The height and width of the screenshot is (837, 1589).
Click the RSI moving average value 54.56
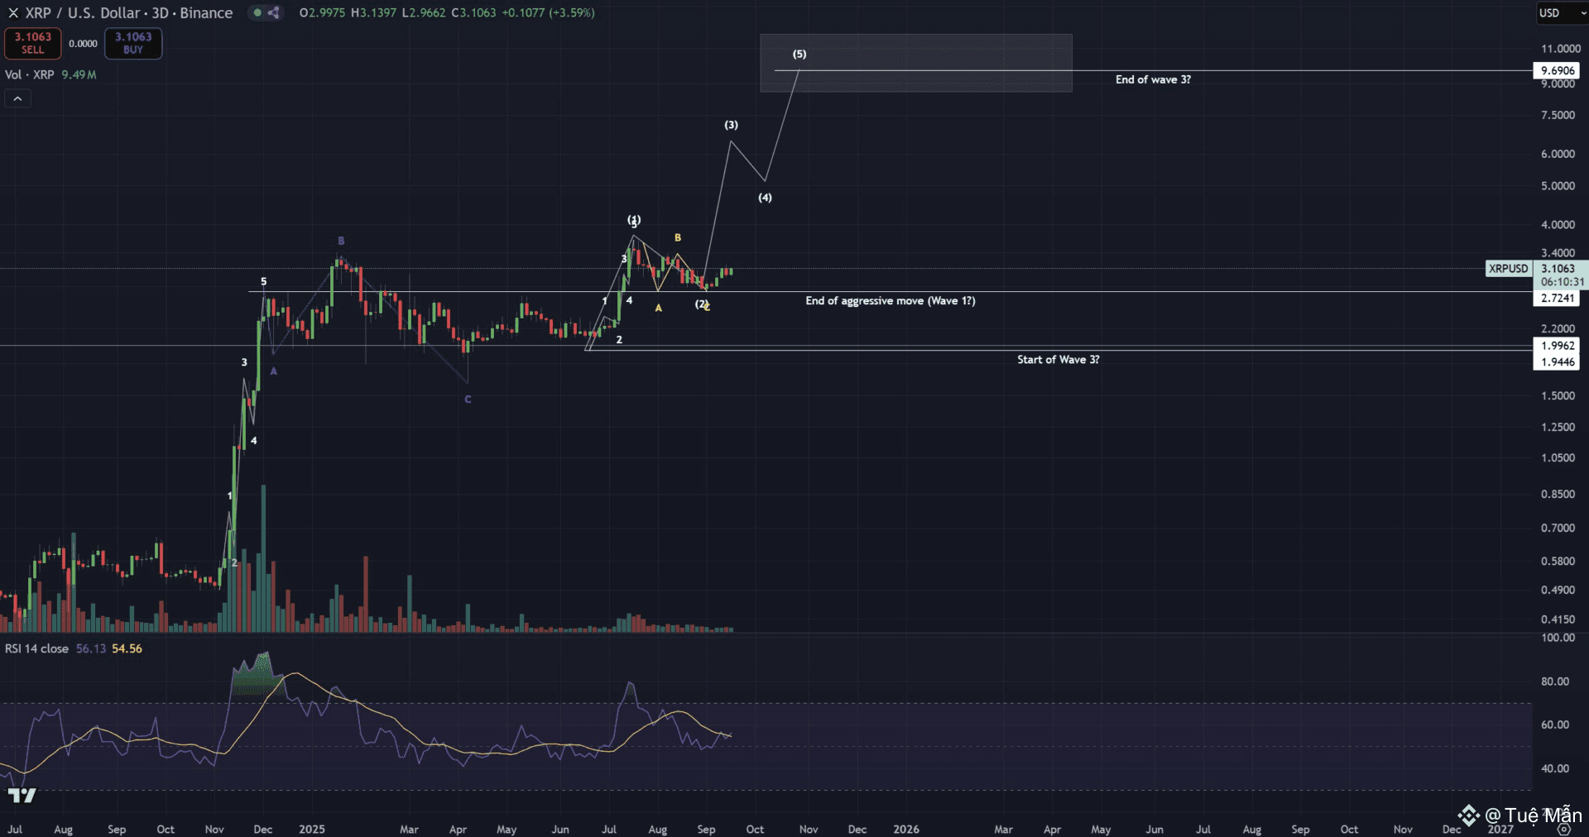click(127, 648)
